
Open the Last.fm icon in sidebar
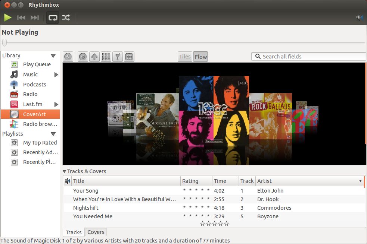(14, 104)
